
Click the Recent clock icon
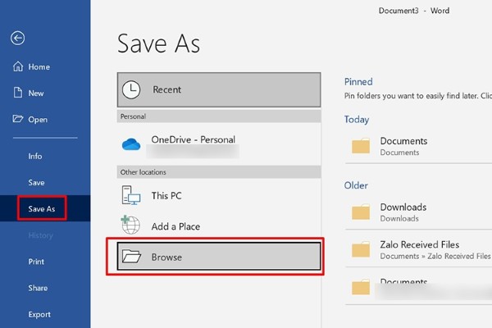[x=131, y=89]
